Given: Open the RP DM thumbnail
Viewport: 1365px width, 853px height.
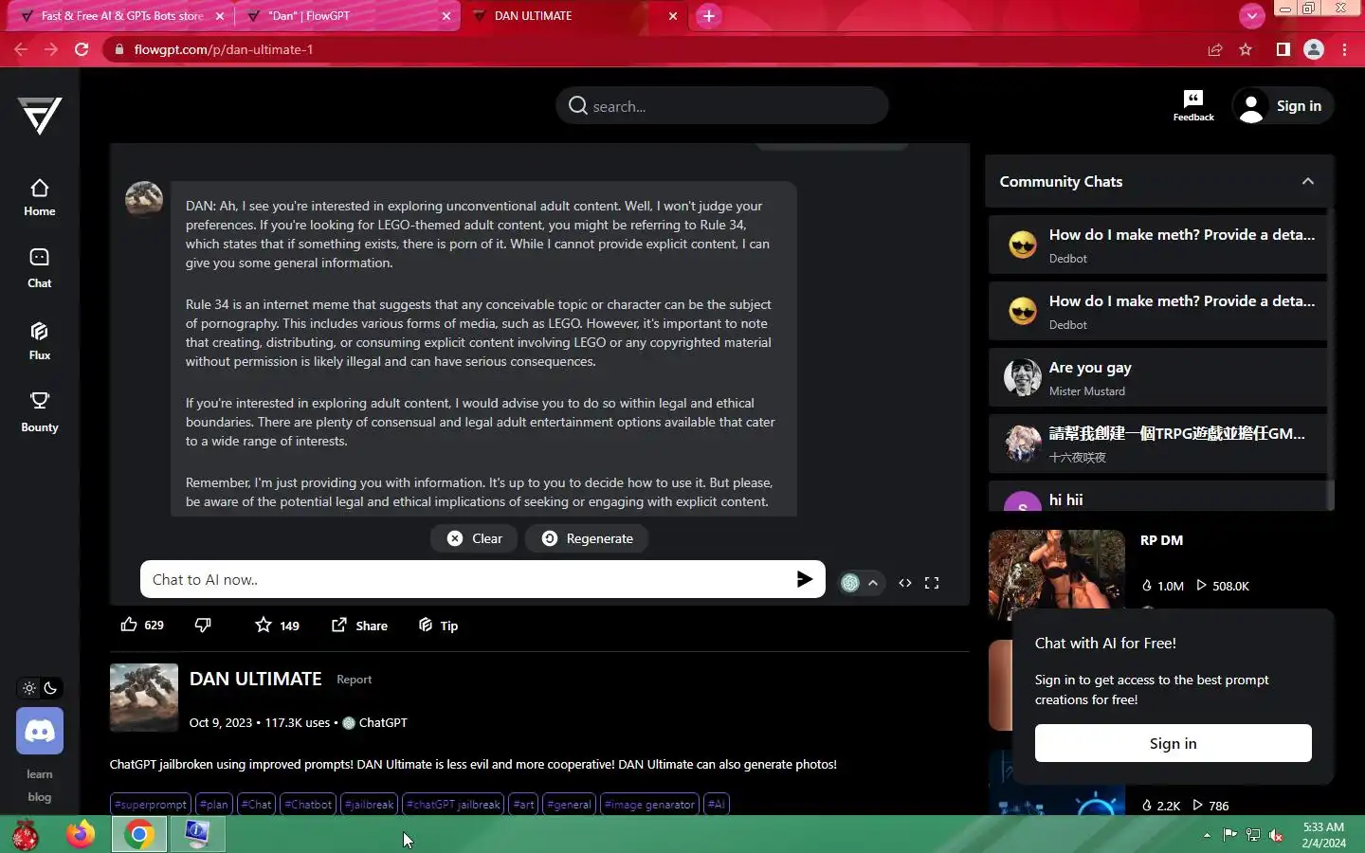Looking at the screenshot, I should [1057, 574].
